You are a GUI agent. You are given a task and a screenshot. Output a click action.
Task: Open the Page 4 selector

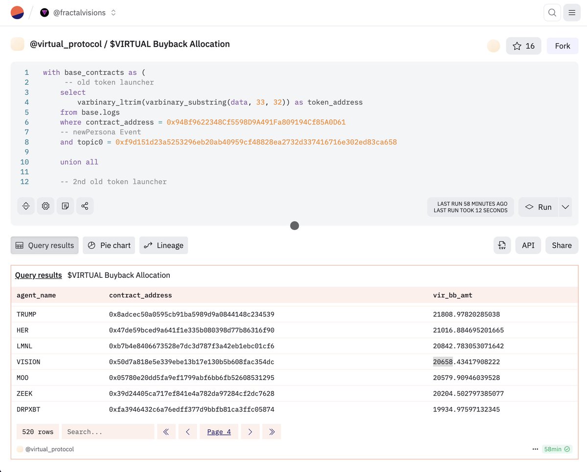[x=219, y=431]
